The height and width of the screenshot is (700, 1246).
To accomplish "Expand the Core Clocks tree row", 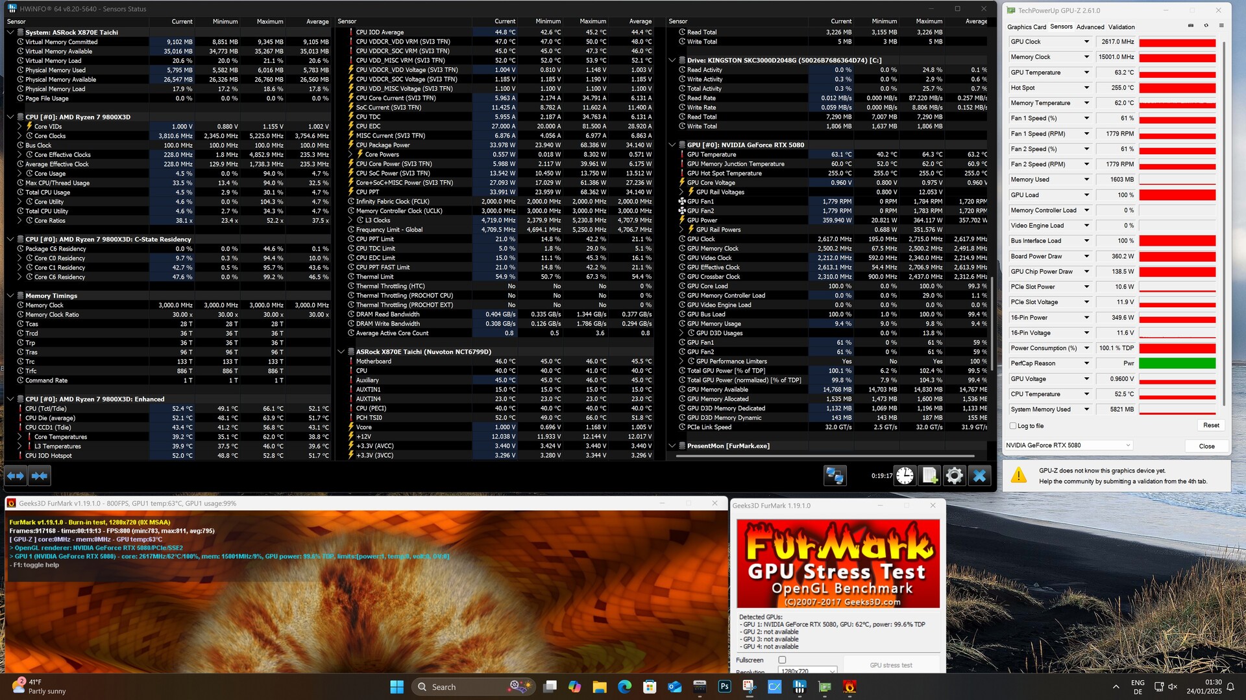I will [19, 136].
